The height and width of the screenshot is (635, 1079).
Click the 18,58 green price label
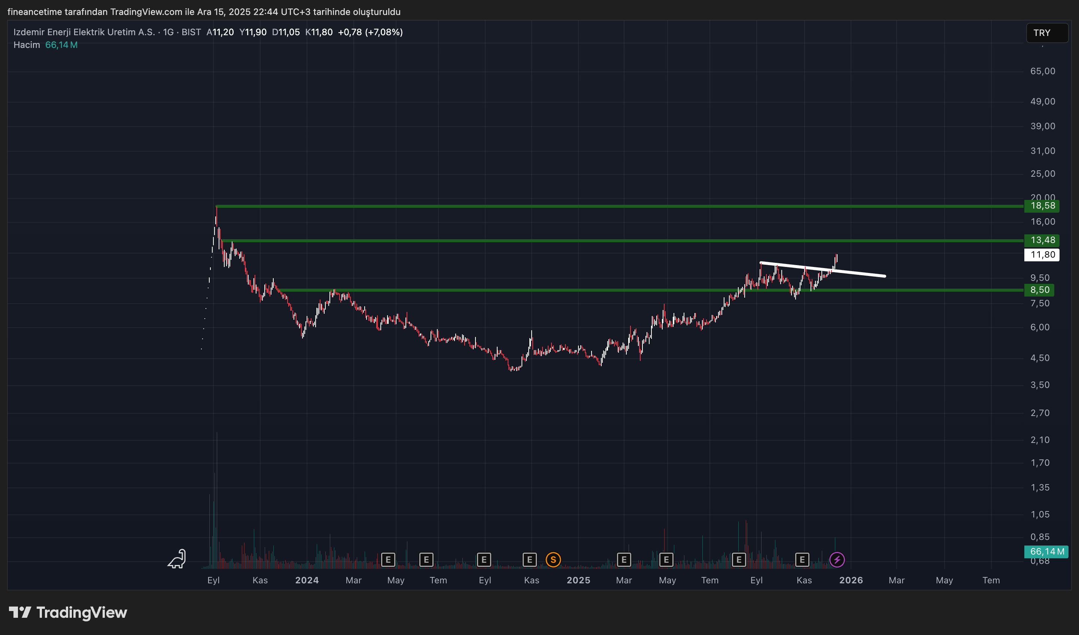click(x=1042, y=206)
